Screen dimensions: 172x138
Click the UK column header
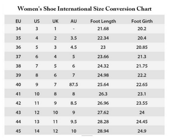pos(55,21)
